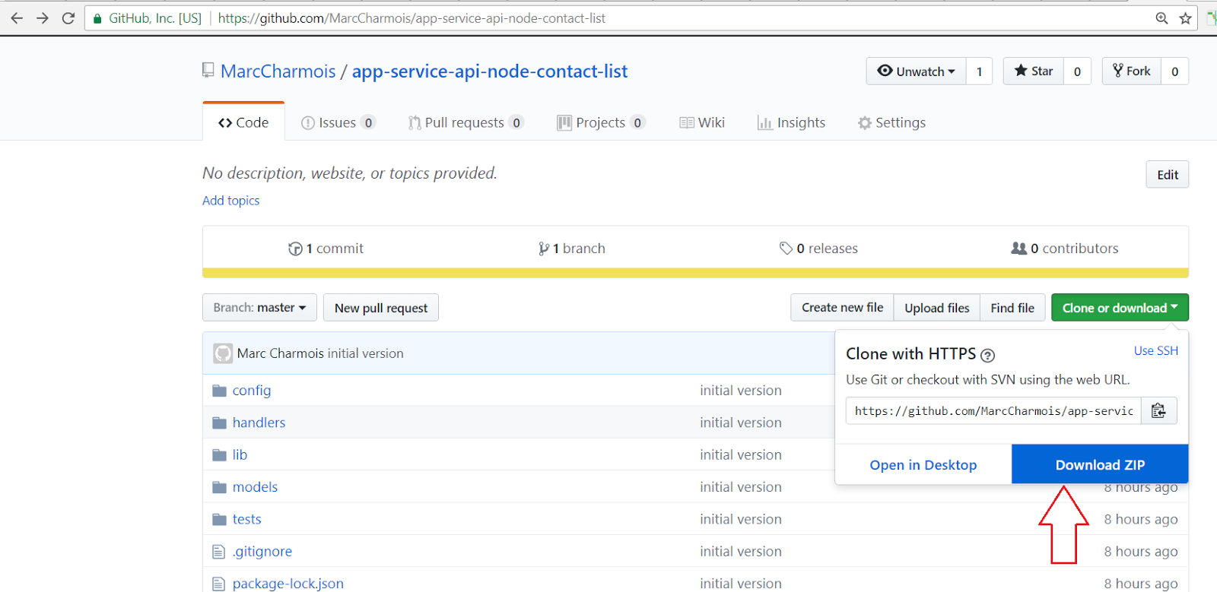The image size is (1217, 592).
Task: Click the commit message 'initial version' beside Marc Charmois
Action: click(x=366, y=353)
